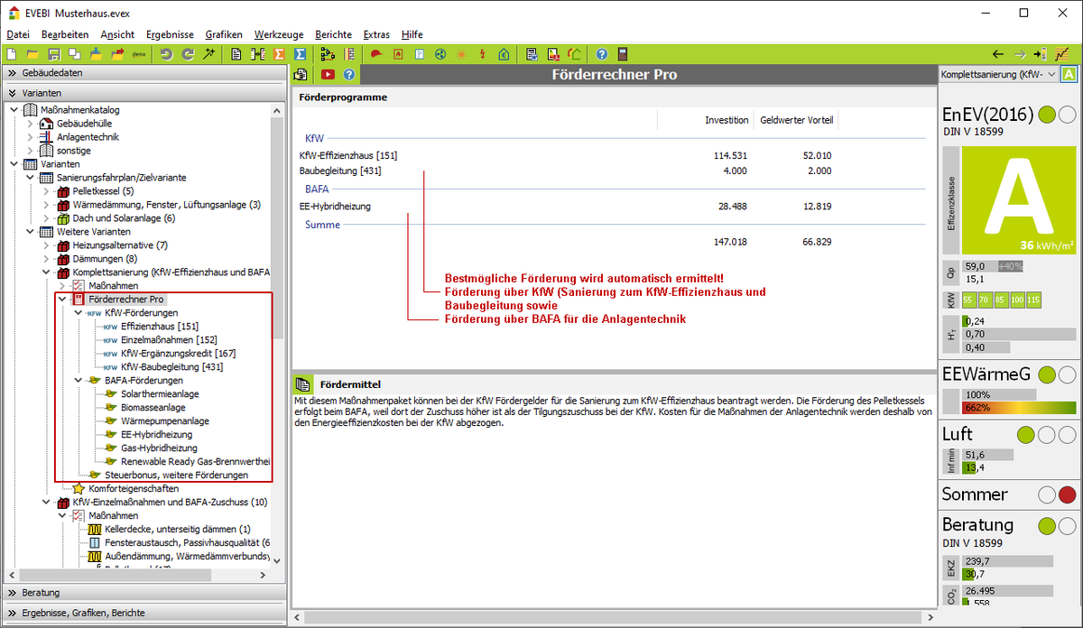Click the new file toolbar icon

pyautogui.click(x=12, y=54)
